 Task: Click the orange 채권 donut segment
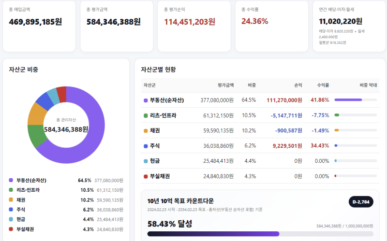pos(36,114)
